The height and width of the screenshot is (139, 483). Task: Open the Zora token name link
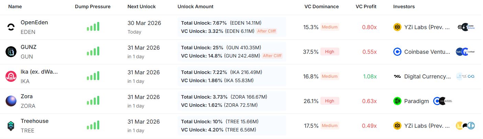coord(26,96)
